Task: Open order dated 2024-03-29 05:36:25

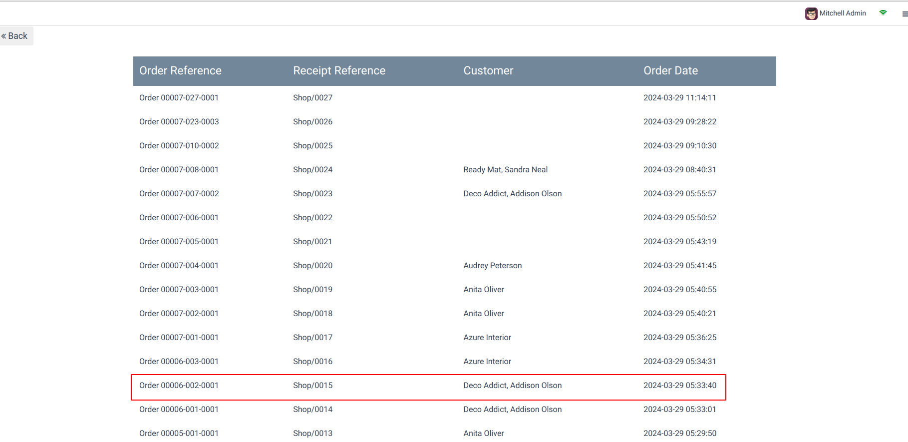Action: pos(454,338)
